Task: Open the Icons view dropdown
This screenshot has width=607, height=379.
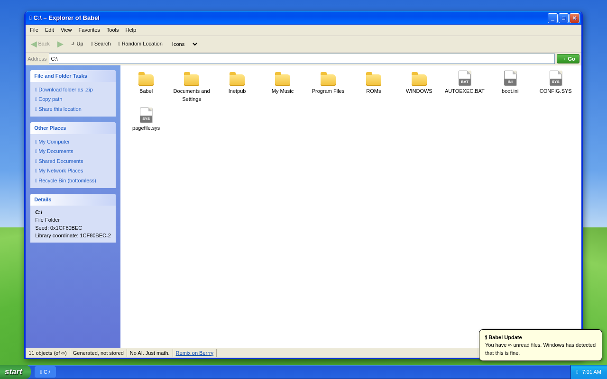Action: pos(184,44)
